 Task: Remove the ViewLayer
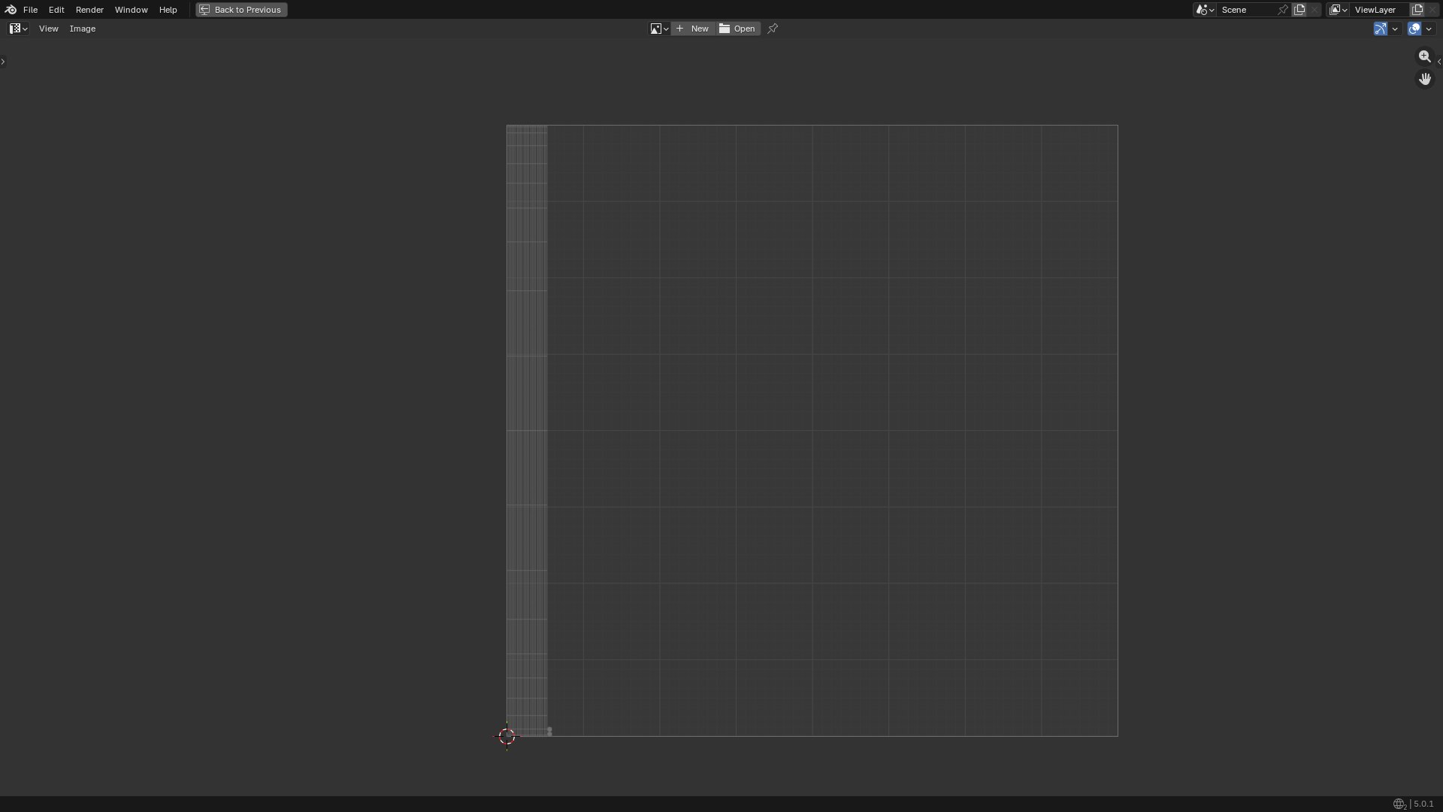1432,10
